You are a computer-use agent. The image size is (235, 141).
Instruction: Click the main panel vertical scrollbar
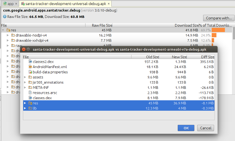(x=234, y=33)
